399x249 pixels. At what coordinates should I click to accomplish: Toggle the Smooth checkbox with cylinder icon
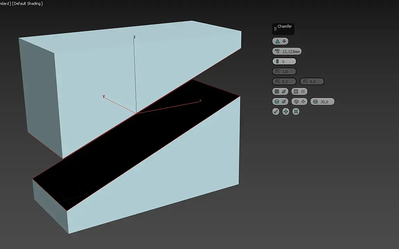(x=280, y=101)
